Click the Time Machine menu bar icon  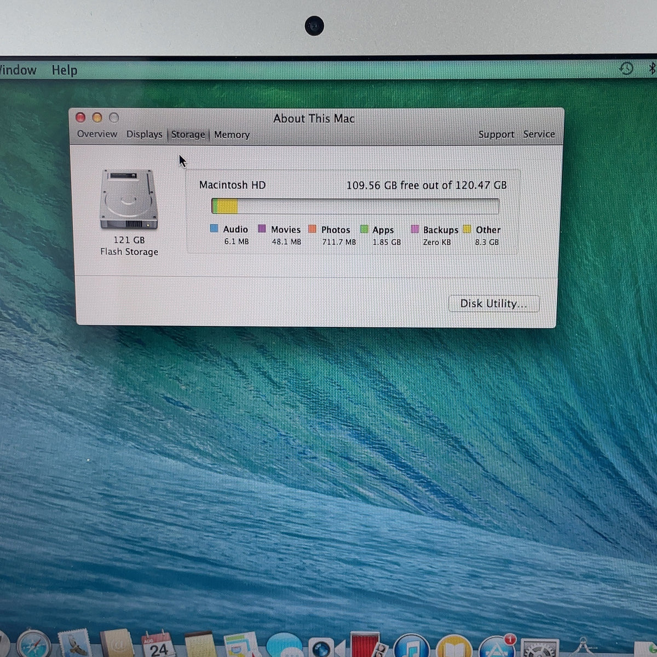(626, 68)
